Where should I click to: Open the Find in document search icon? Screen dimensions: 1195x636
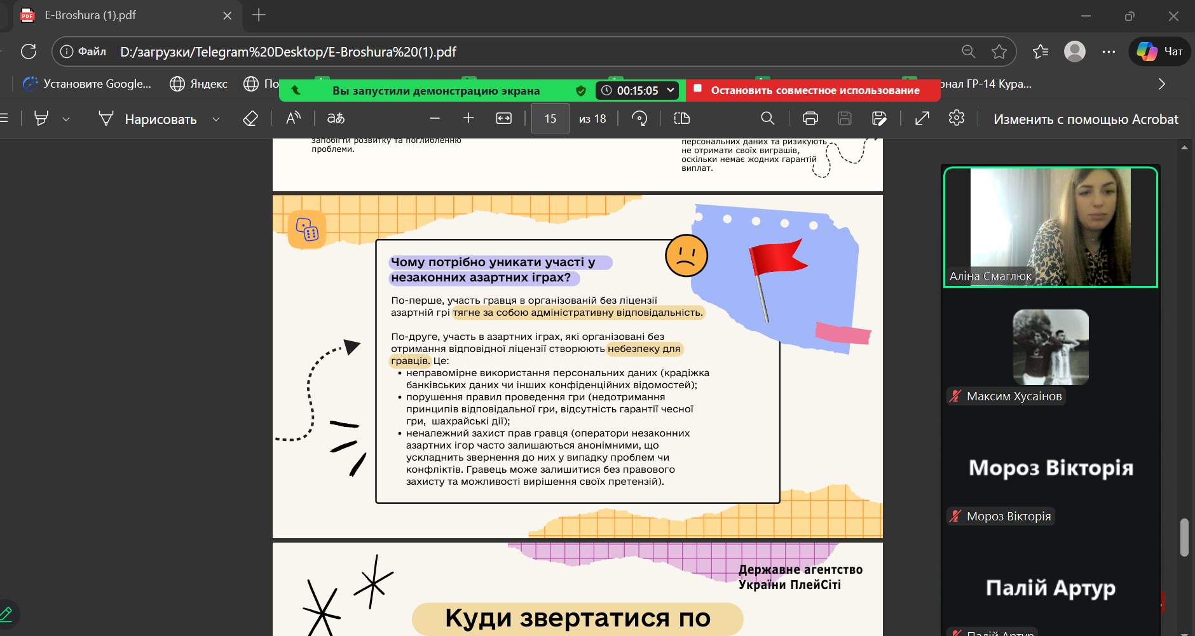click(767, 119)
